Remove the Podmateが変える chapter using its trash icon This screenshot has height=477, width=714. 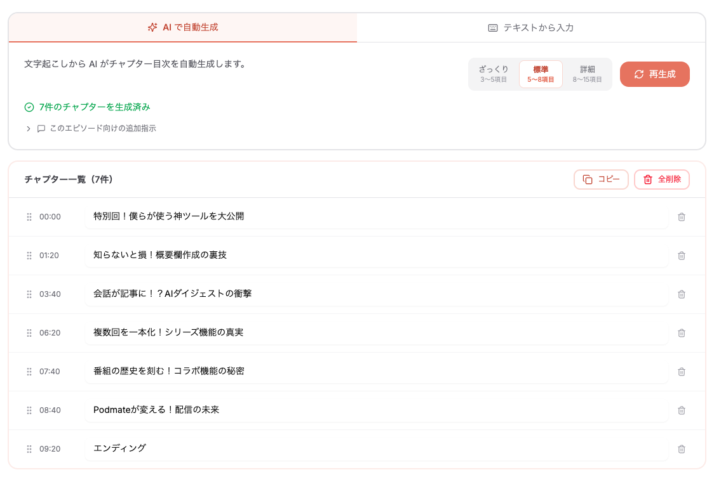point(682,410)
